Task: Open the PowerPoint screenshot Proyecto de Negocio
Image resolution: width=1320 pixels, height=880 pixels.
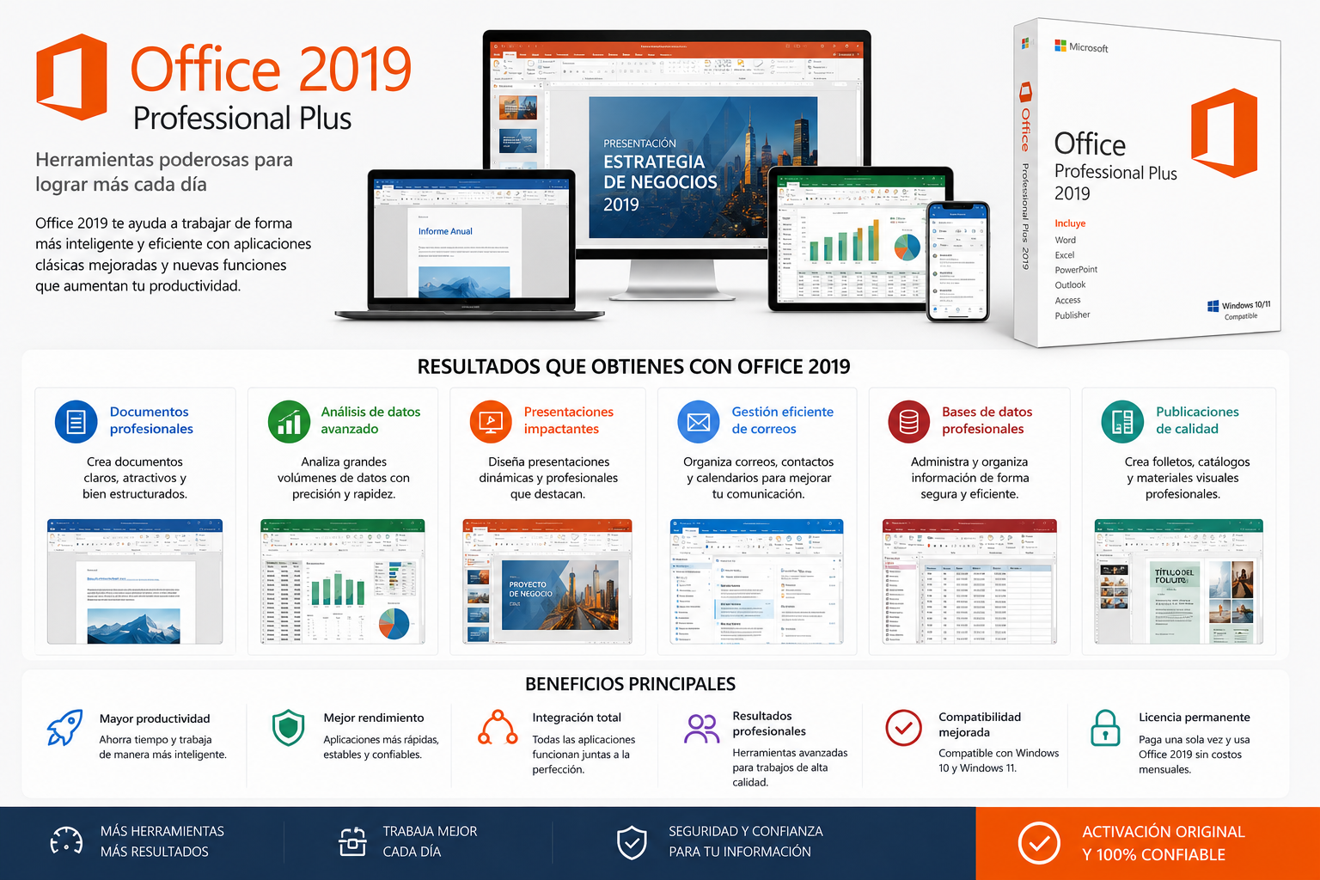Action: (x=547, y=582)
